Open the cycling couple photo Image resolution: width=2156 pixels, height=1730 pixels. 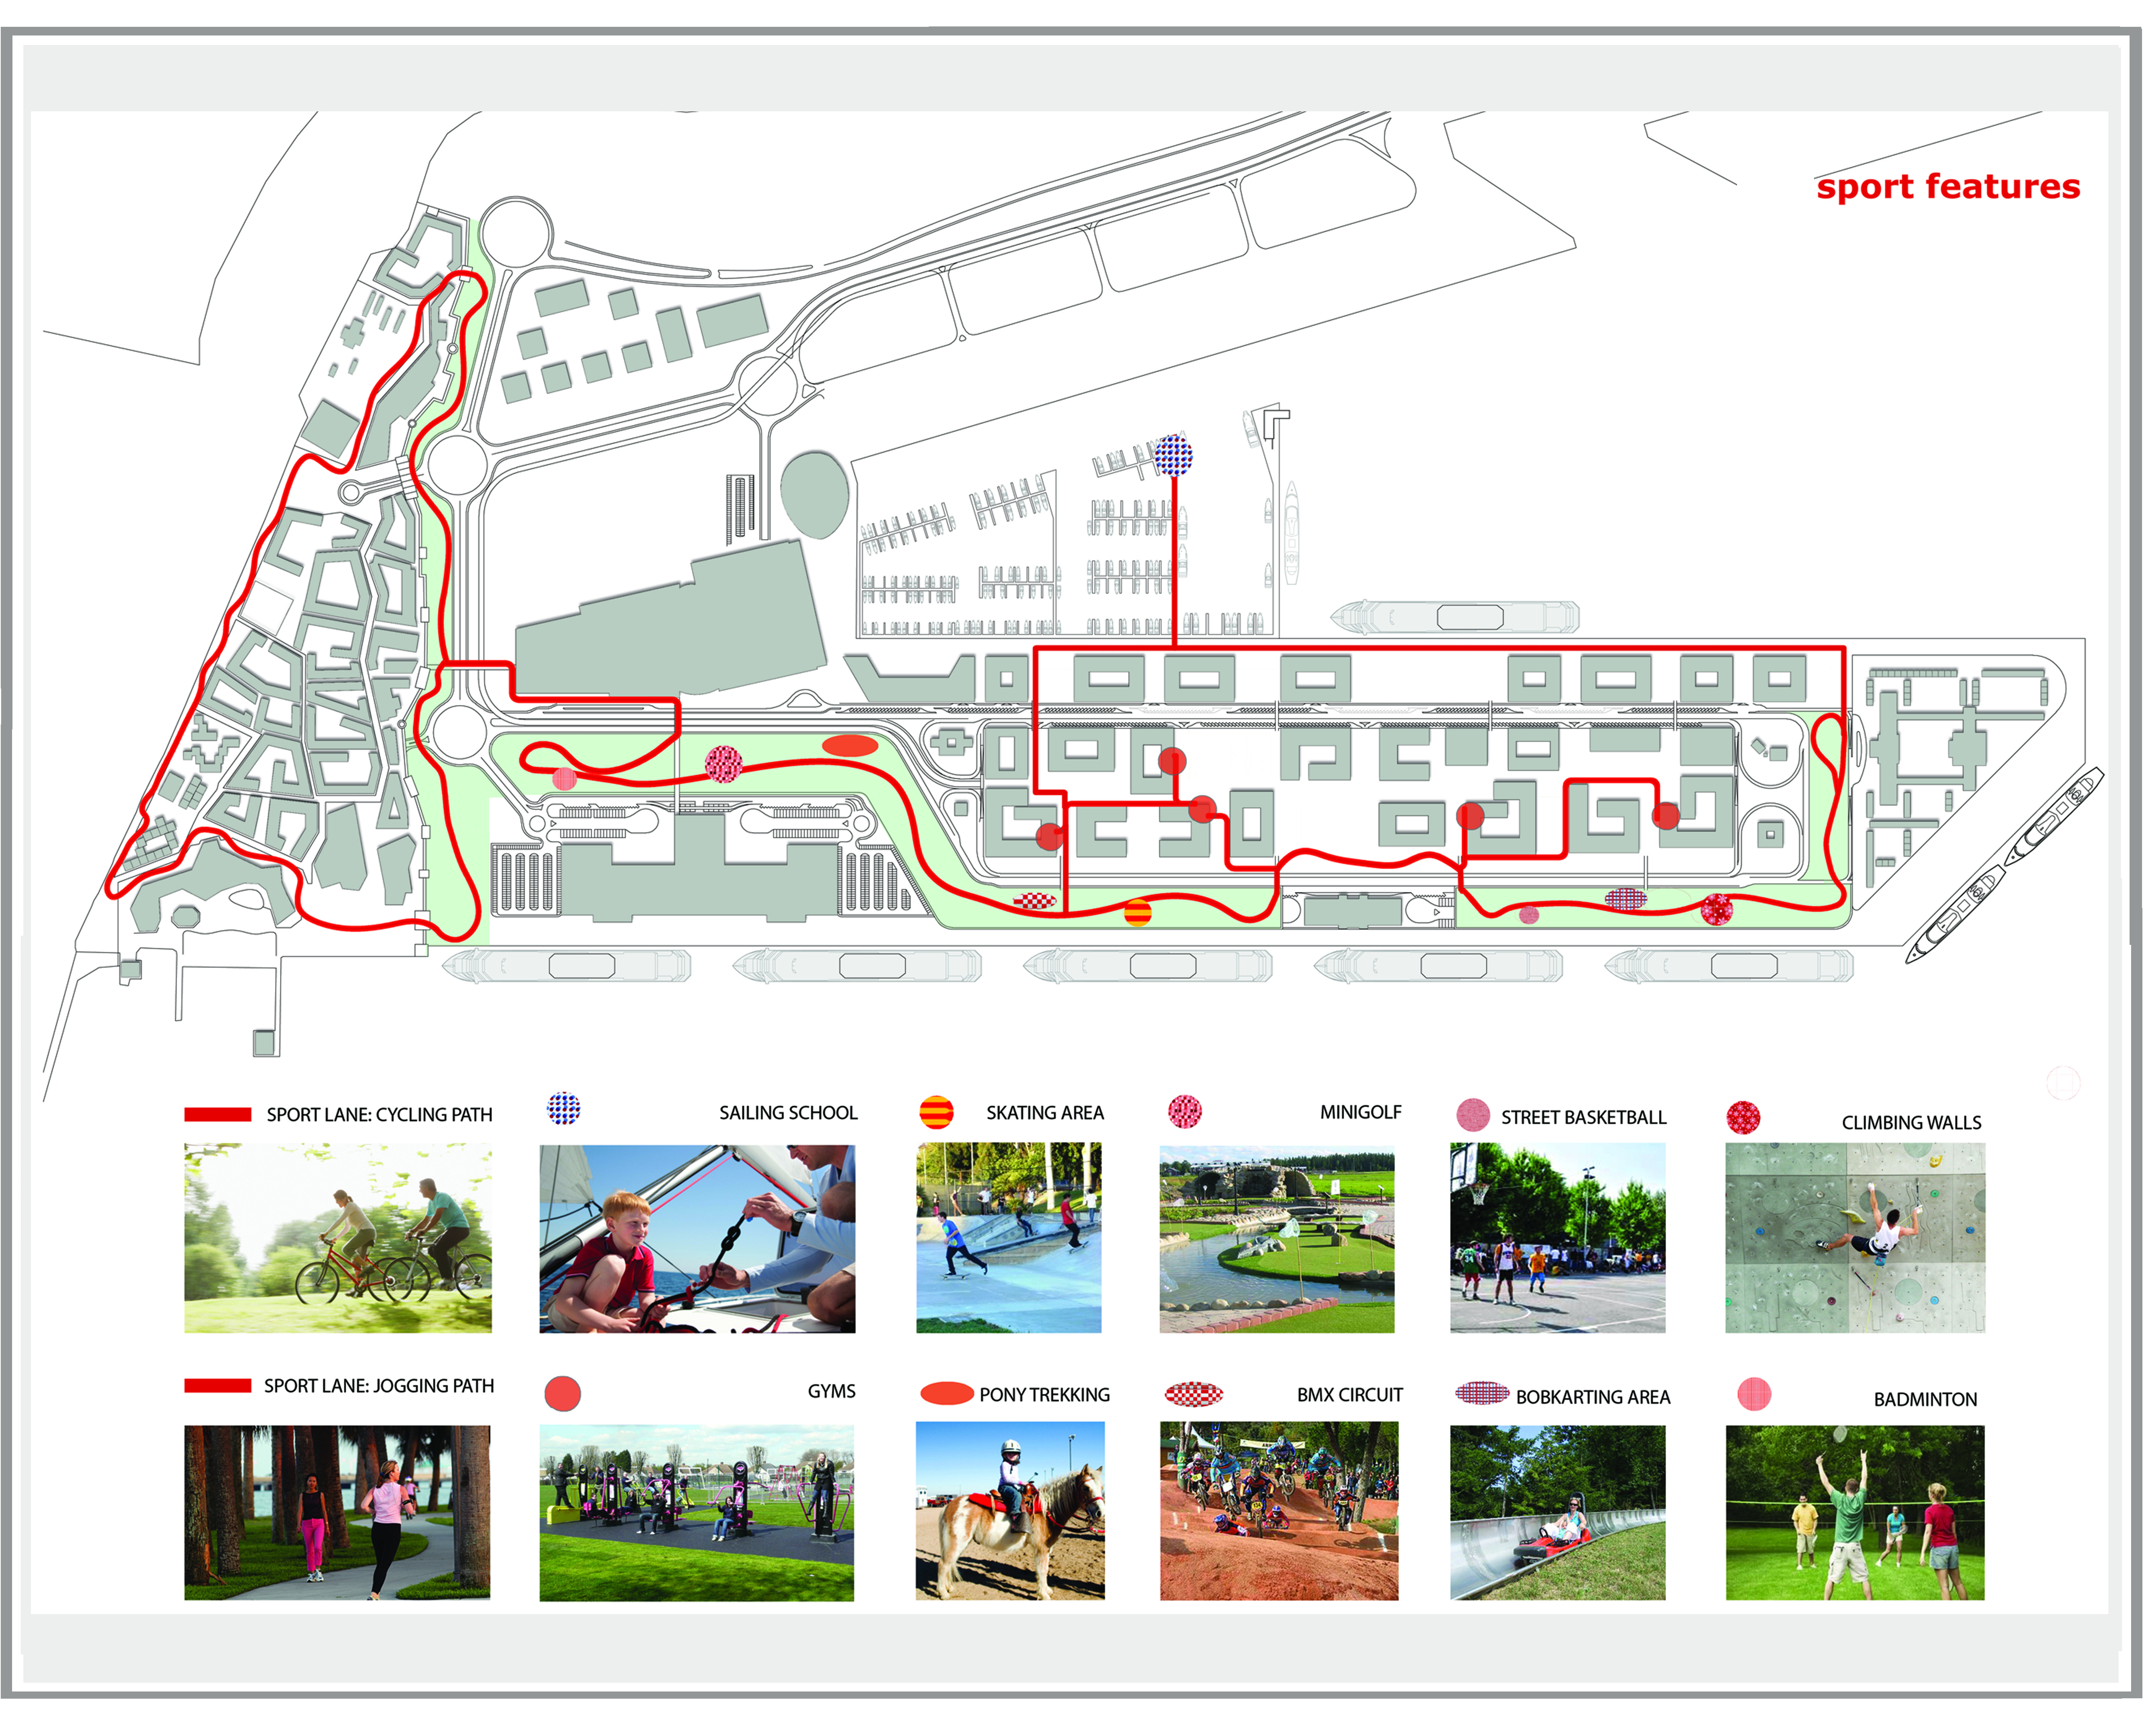click(338, 1238)
